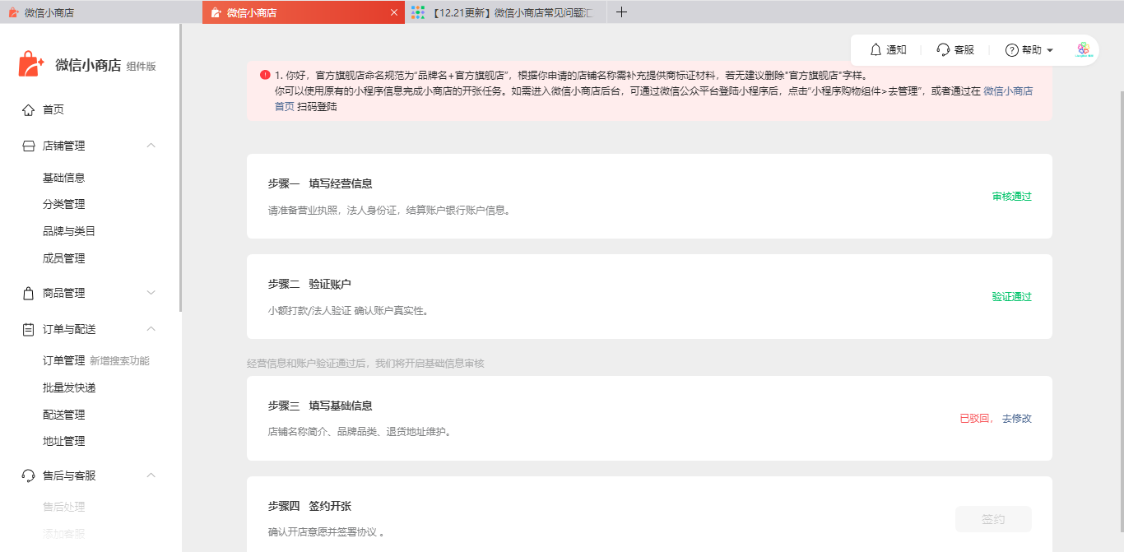Open 成员管理 in the sidebar

[x=63, y=258]
